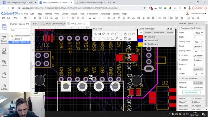Viewport: 208px width, 117px height.
Task: Click the Share icon in toolbar
Action: point(198,18)
